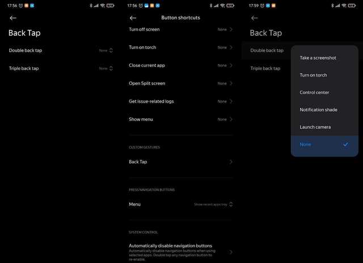Tap chevron on the Get issue-related logs row
363x263 pixels.
[x=231, y=101]
